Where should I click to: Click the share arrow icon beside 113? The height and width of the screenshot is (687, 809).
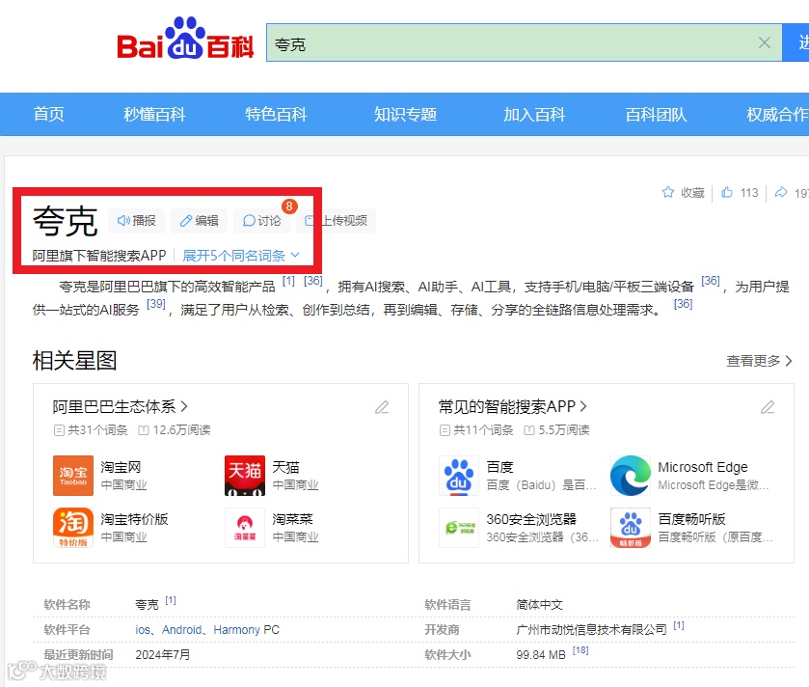point(782,192)
